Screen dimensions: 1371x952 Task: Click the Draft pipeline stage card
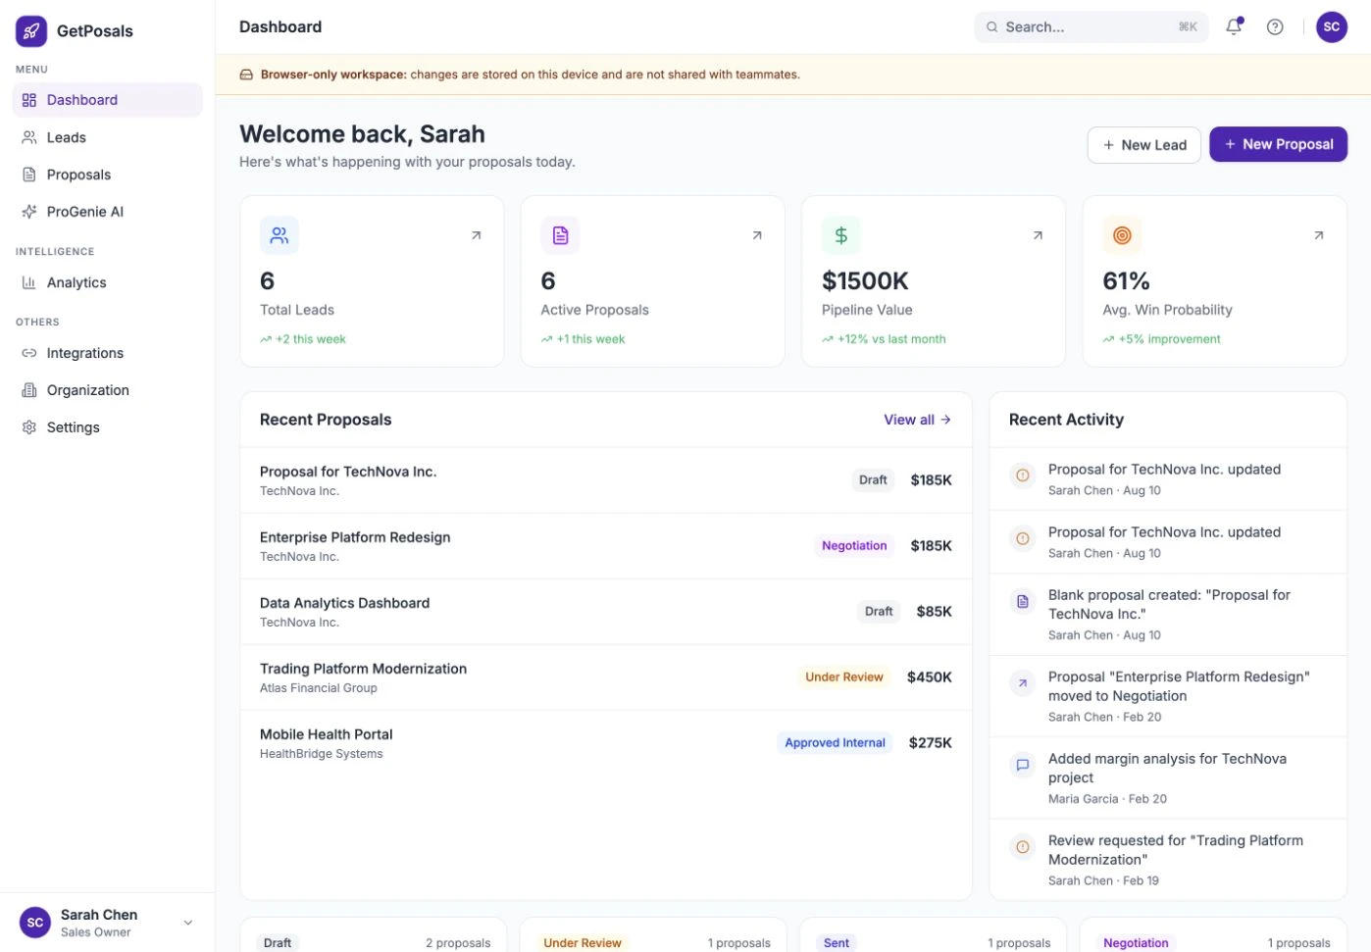tap(374, 934)
